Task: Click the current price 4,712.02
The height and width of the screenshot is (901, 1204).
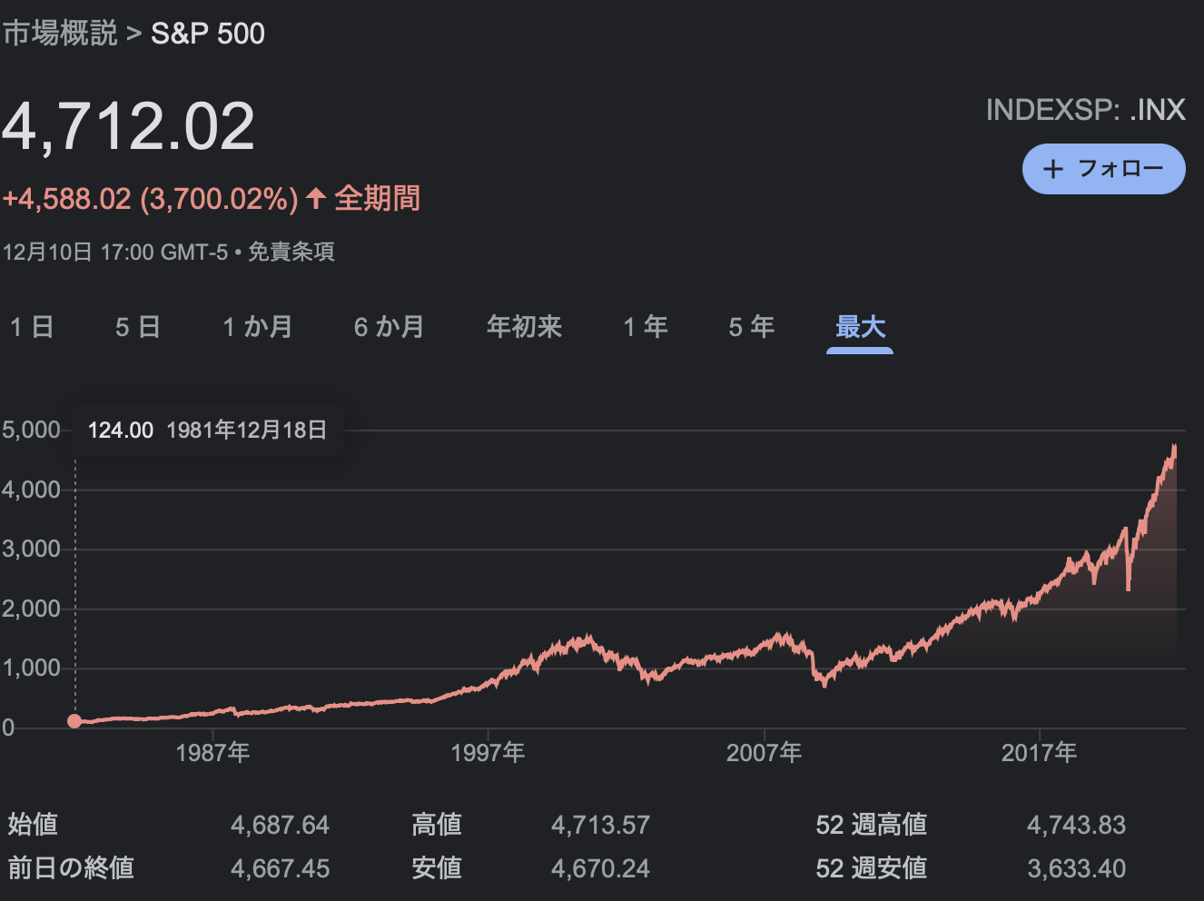Action: pyautogui.click(x=128, y=126)
